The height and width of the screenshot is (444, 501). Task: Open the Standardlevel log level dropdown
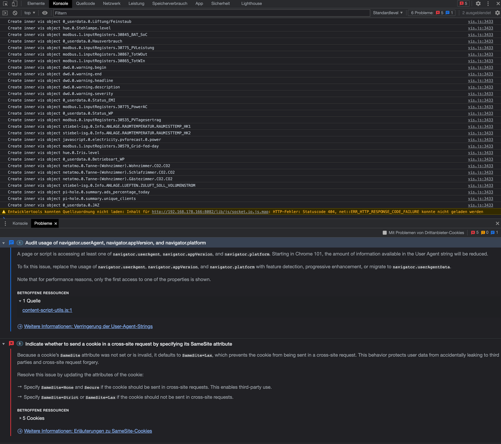coord(388,13)
